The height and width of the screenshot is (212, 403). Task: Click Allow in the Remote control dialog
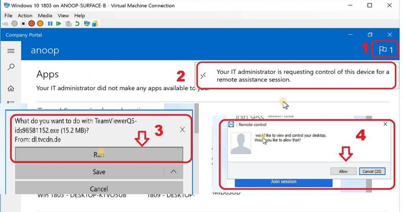tap(343, 171)
